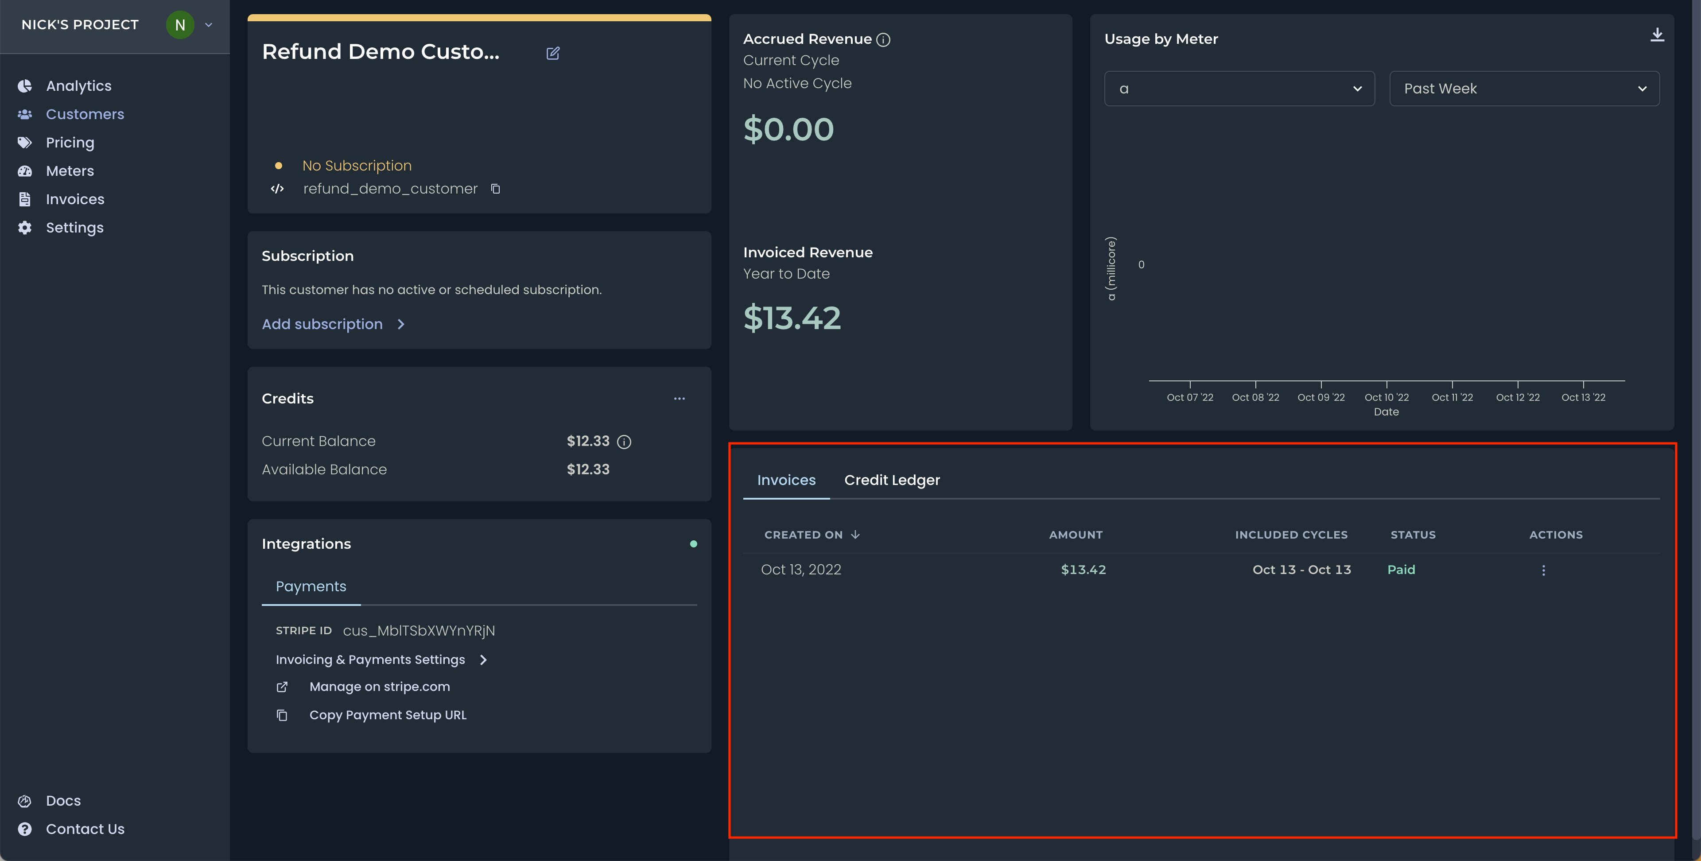Viewport: 1701px width, 861px height.
Task: Expand Nick's Project account switcher
Action: 209,25
